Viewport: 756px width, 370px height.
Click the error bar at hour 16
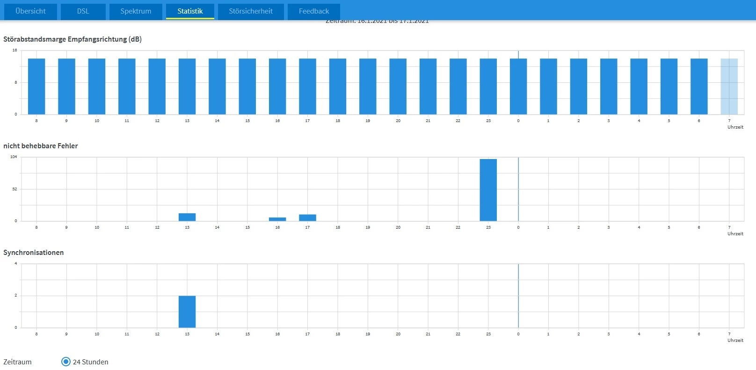pyautogui.click(x=277, y=219)
